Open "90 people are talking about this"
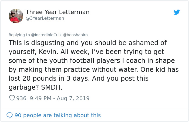This screenshot has height=122, width=189. tap(58, 115)
